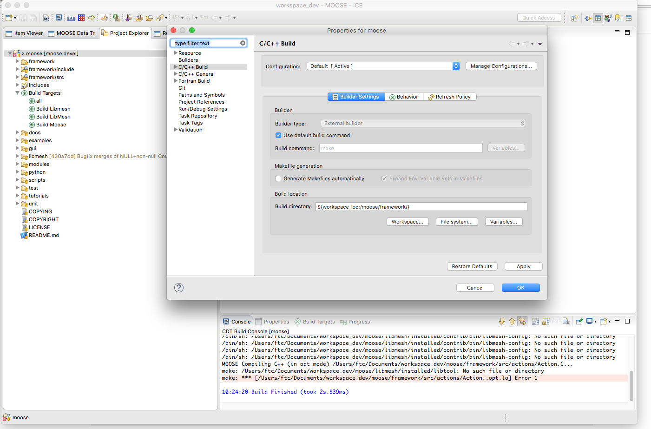Click the File system... button
This screenshot has height=429, width=651.
(457, 222)
